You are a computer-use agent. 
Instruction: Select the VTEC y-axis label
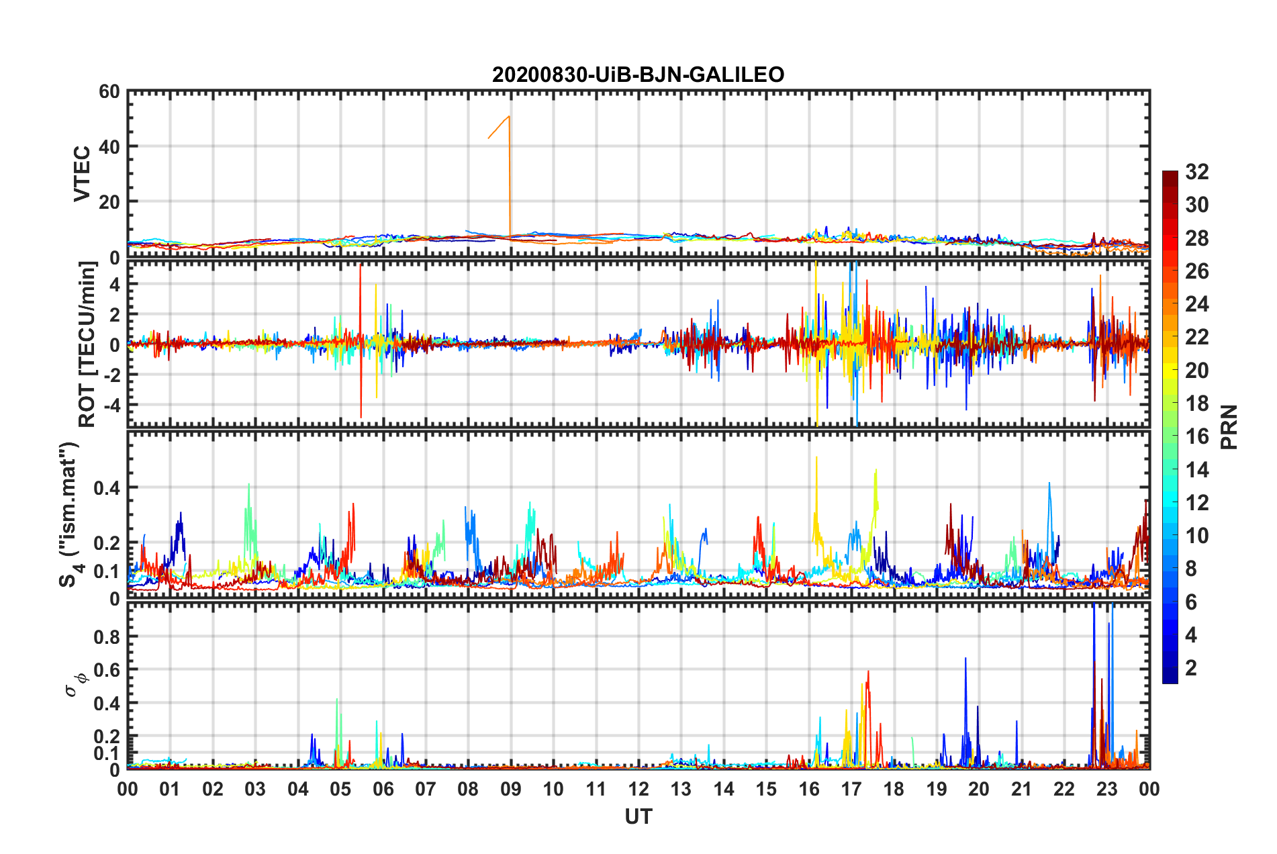[82, 174]
